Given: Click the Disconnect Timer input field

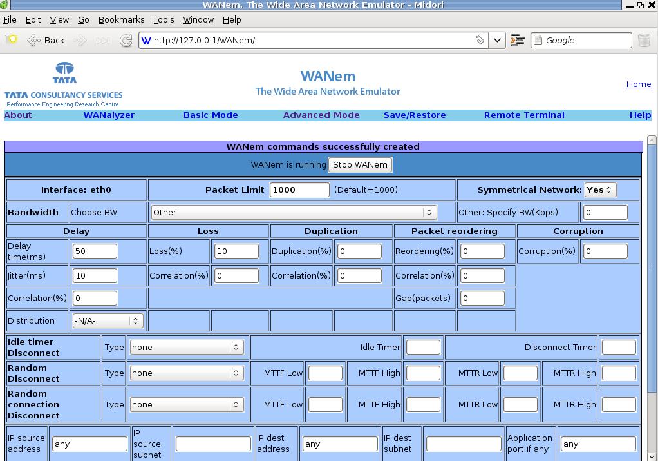Looking at the screenshot, I should tap(619, 348).
